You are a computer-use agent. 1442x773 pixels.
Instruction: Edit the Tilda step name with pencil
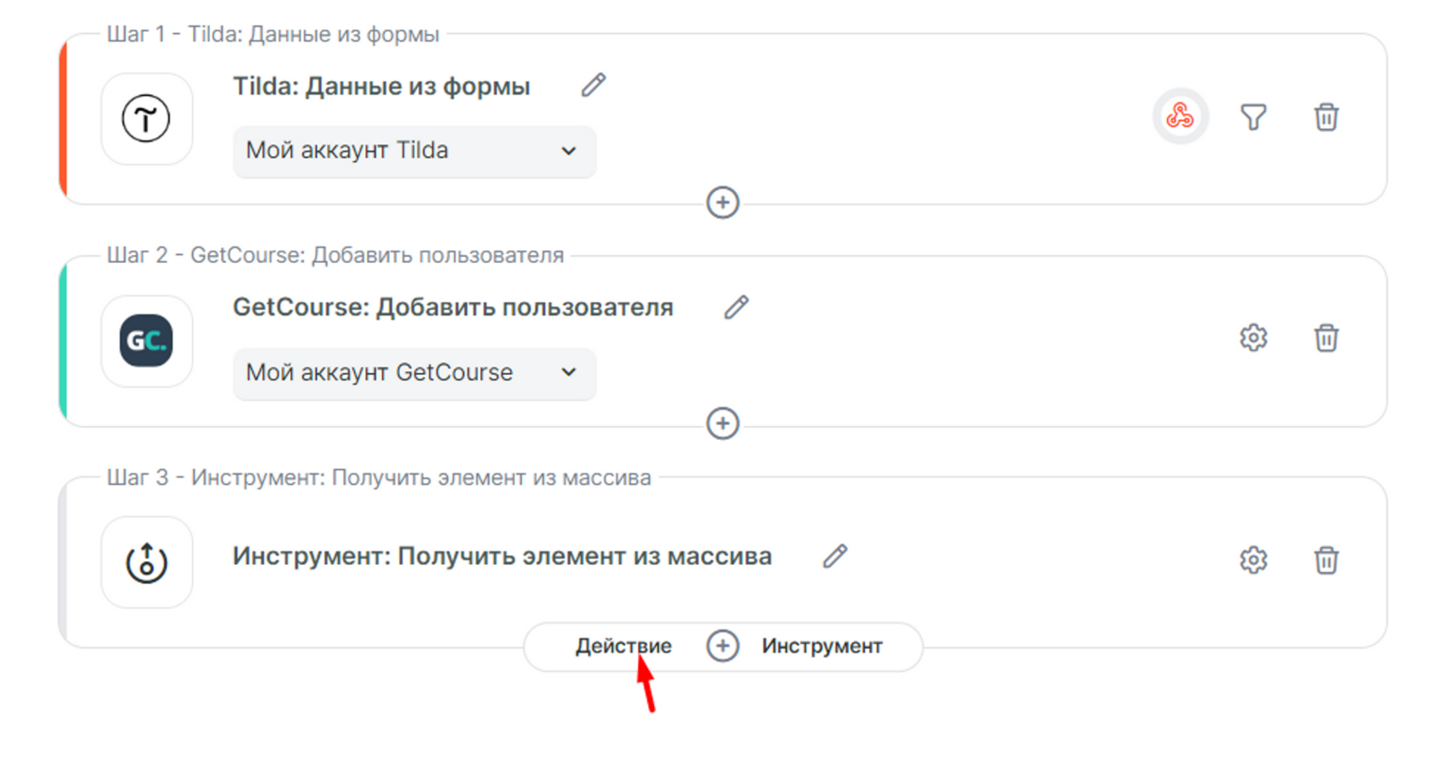tap(593, 86)
